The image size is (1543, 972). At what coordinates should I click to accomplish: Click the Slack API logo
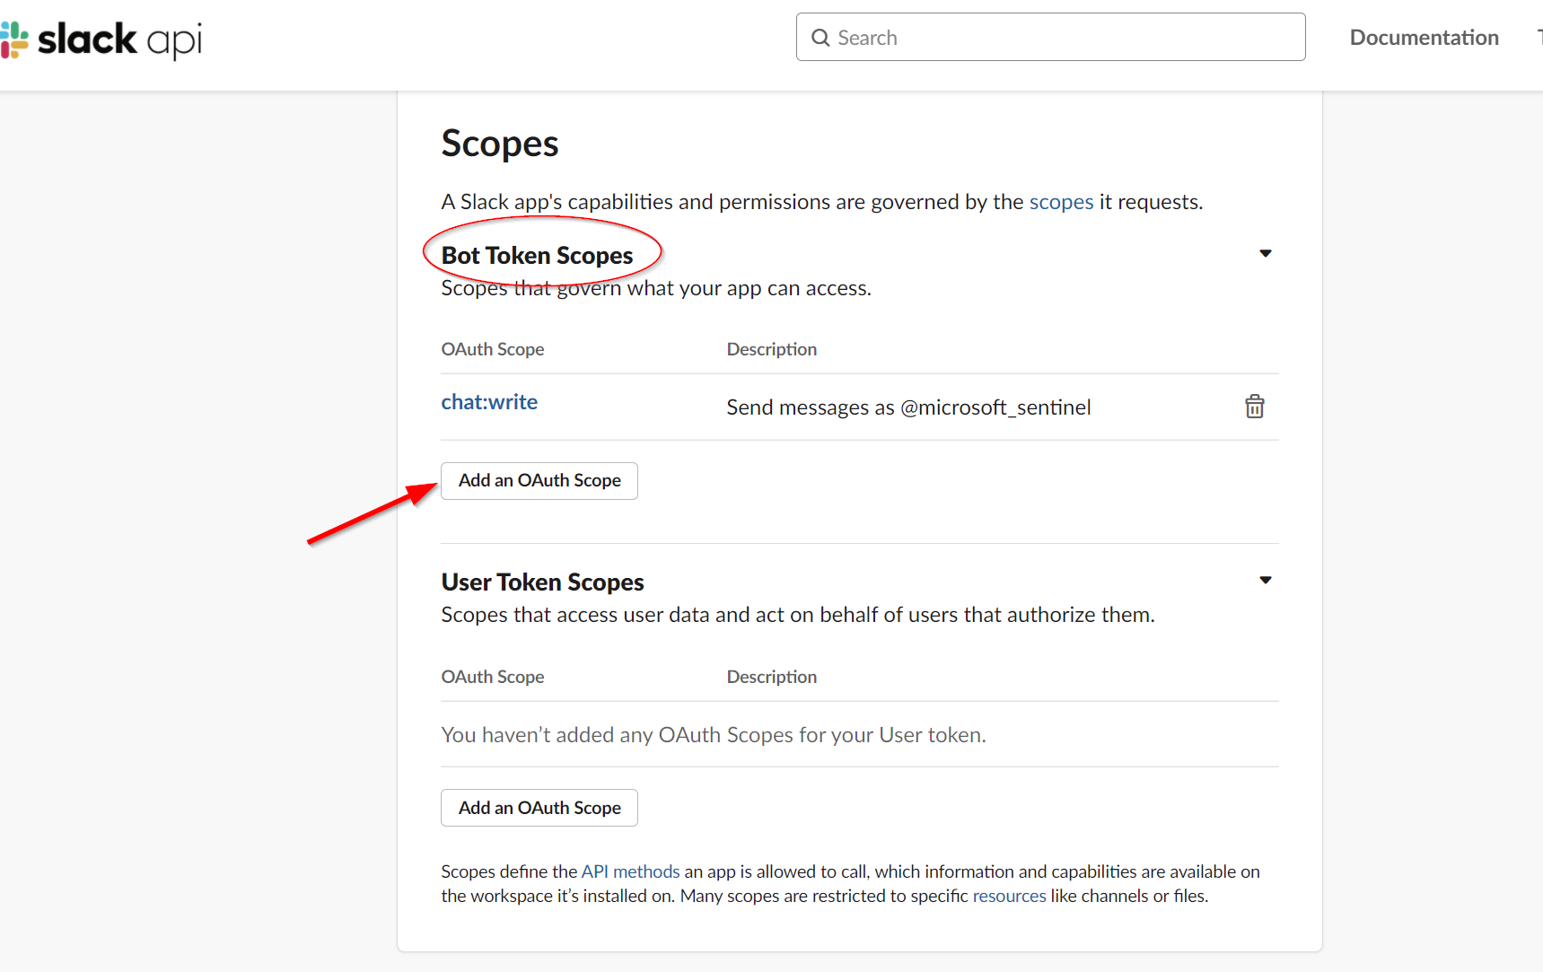[101, 39]
